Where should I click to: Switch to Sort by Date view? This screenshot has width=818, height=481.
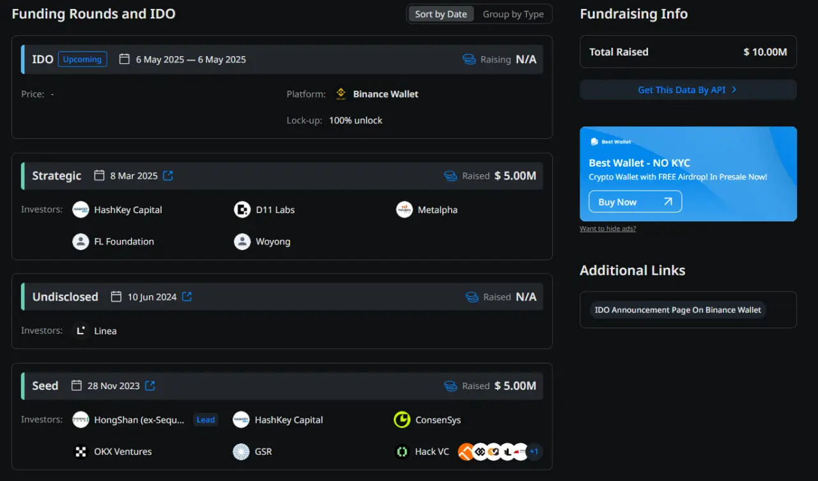click(441, 14)
